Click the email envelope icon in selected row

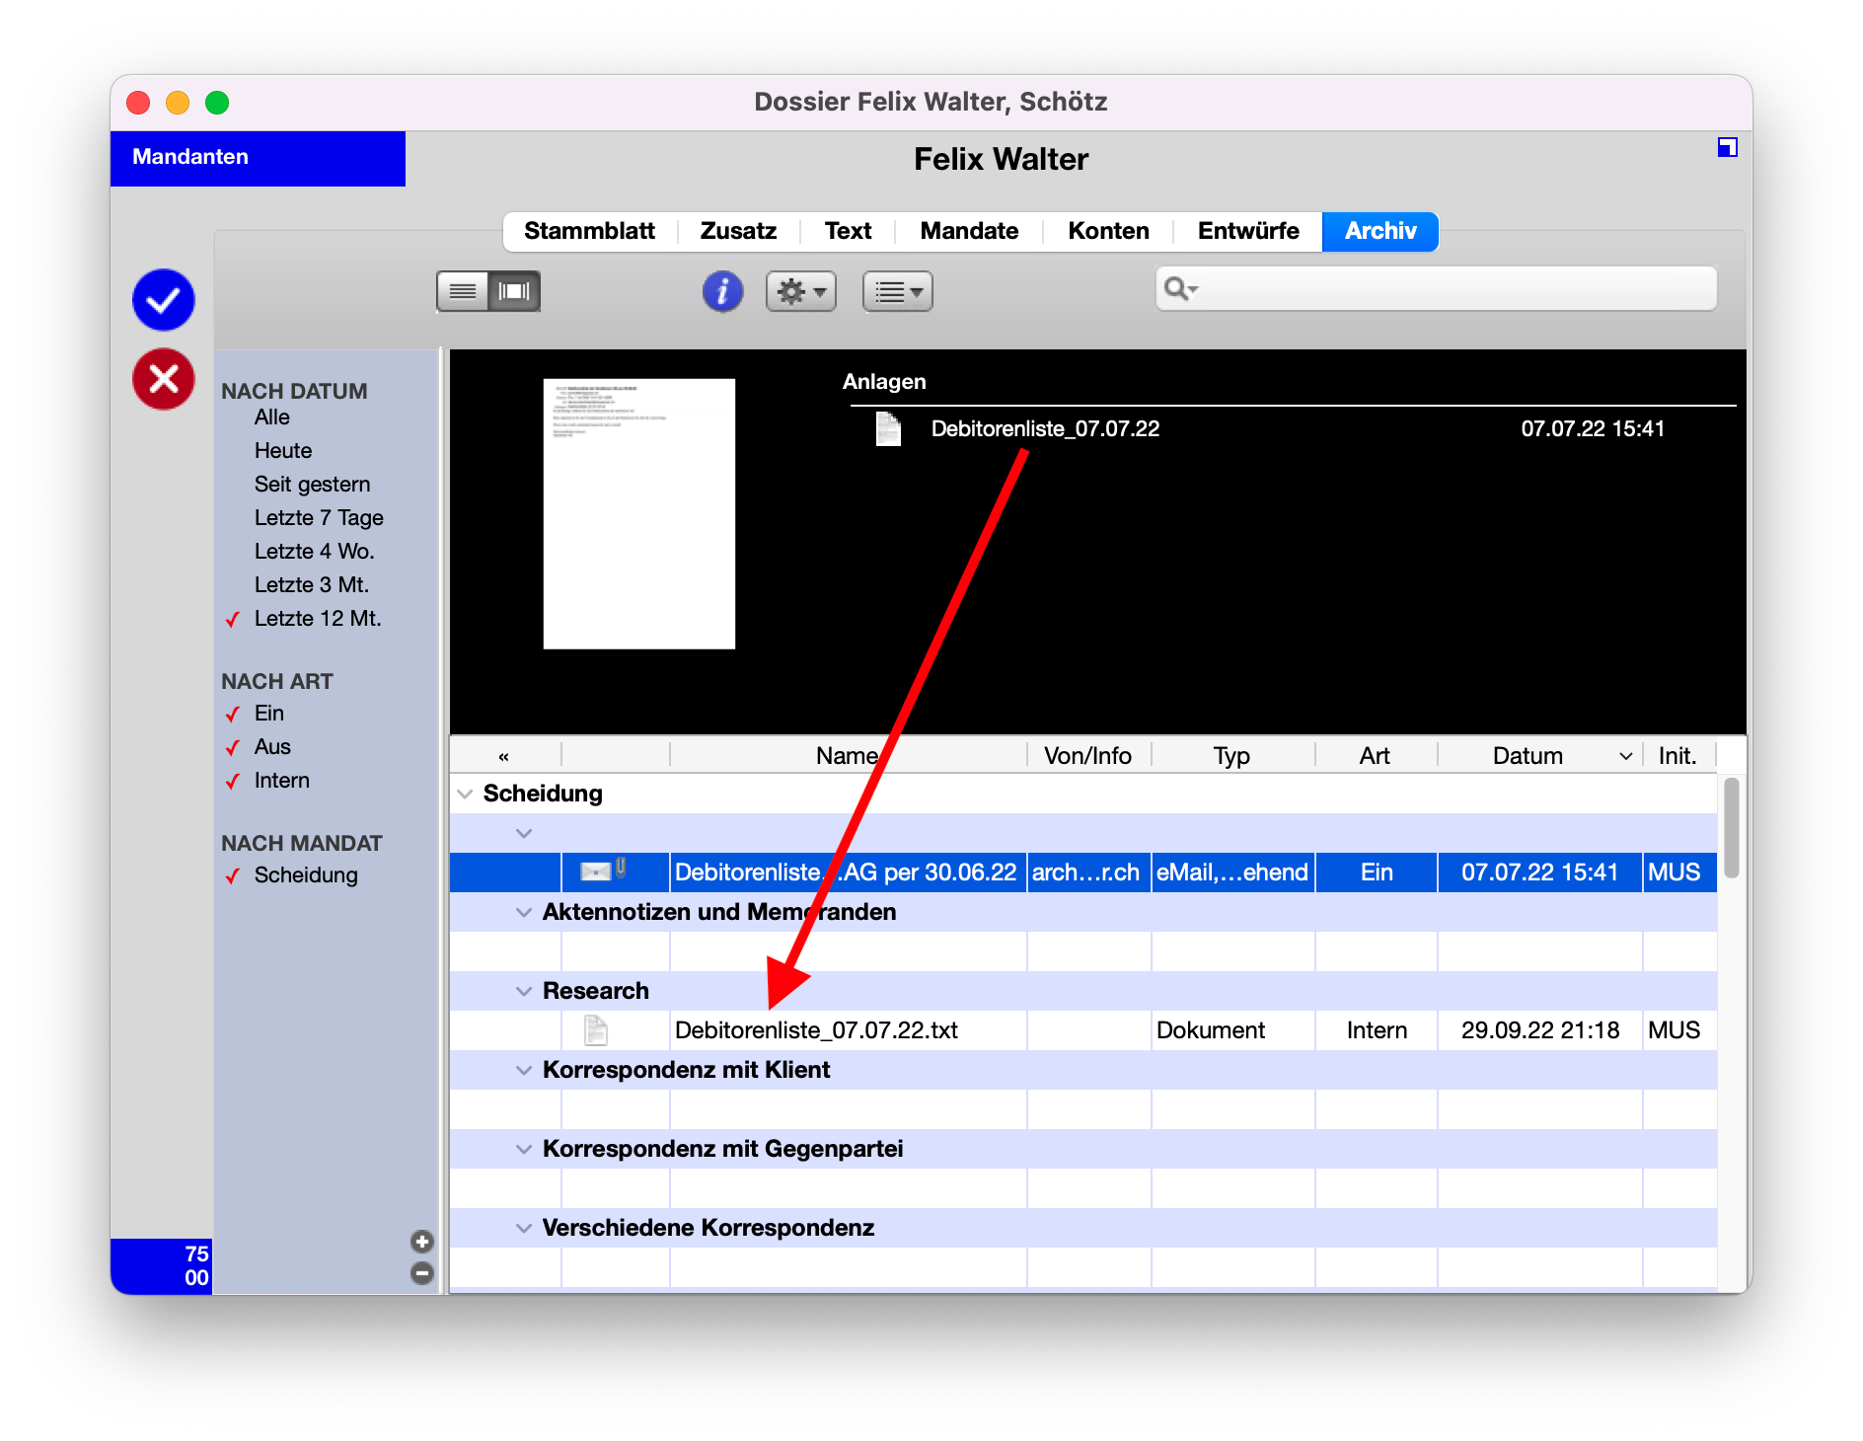pyautogui.click(x=595, y=872)
